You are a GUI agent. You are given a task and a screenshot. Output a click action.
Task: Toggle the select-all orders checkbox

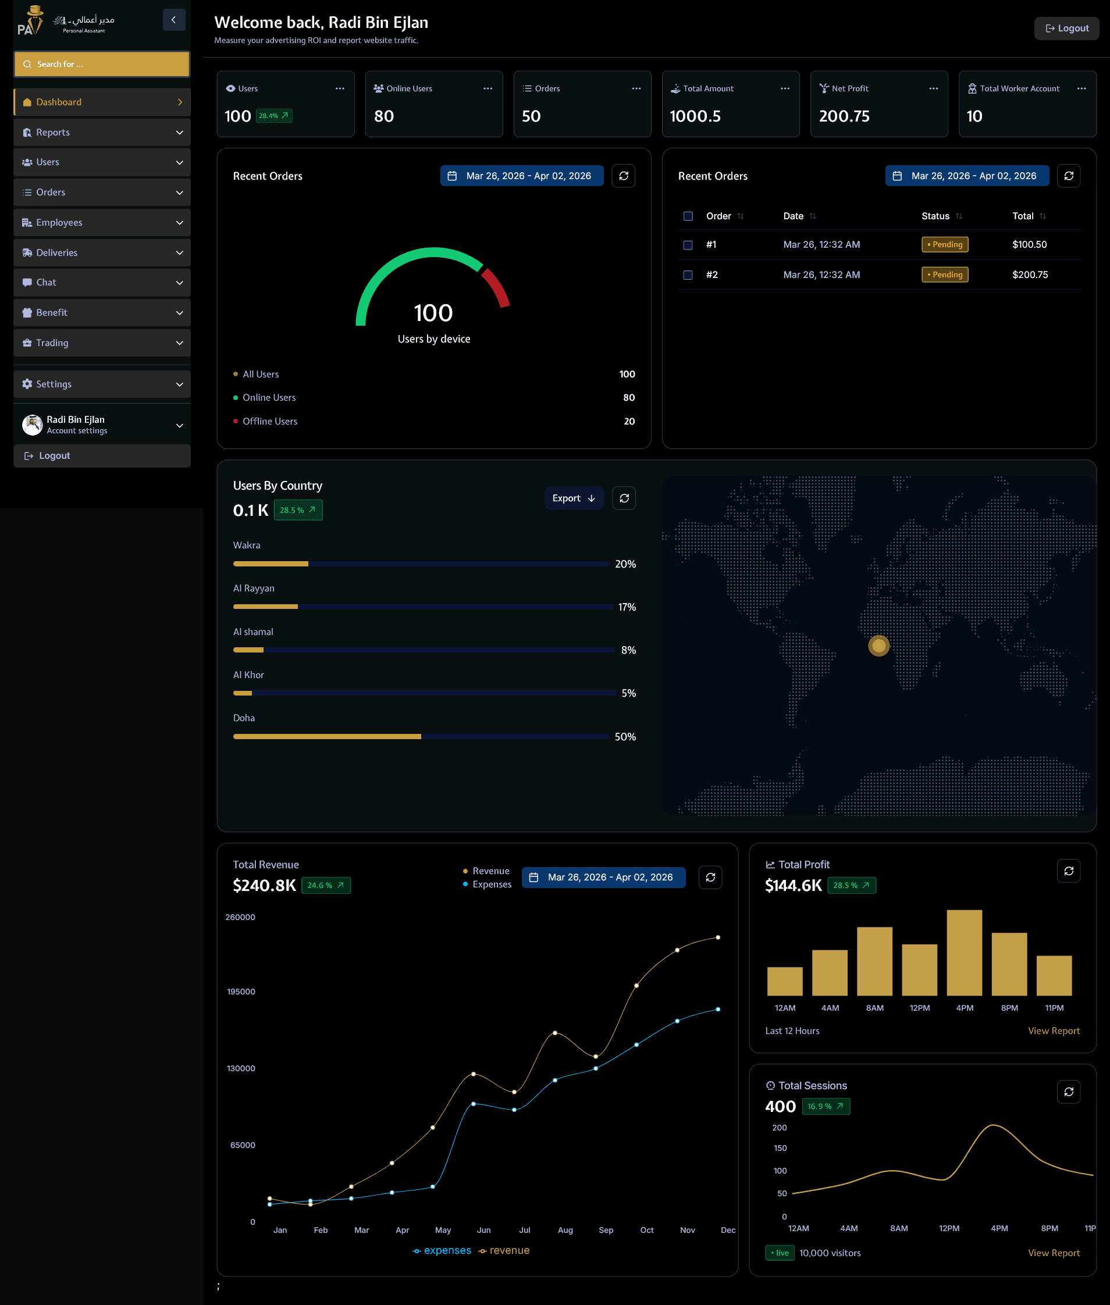click(x=688, y=216)
